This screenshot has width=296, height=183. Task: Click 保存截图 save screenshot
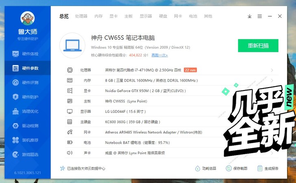[237, 168]
